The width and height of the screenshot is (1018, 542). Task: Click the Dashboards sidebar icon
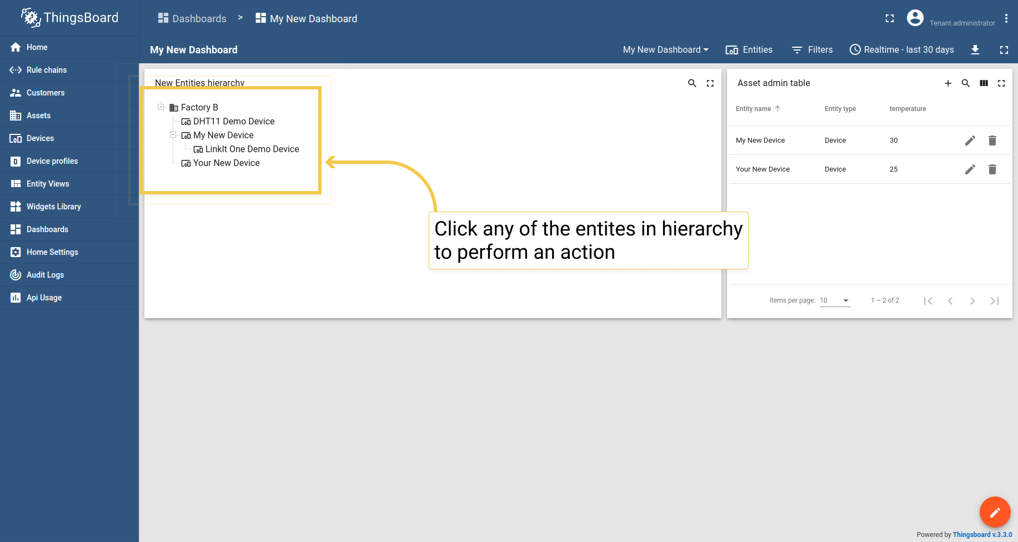[x=16, y=229]
